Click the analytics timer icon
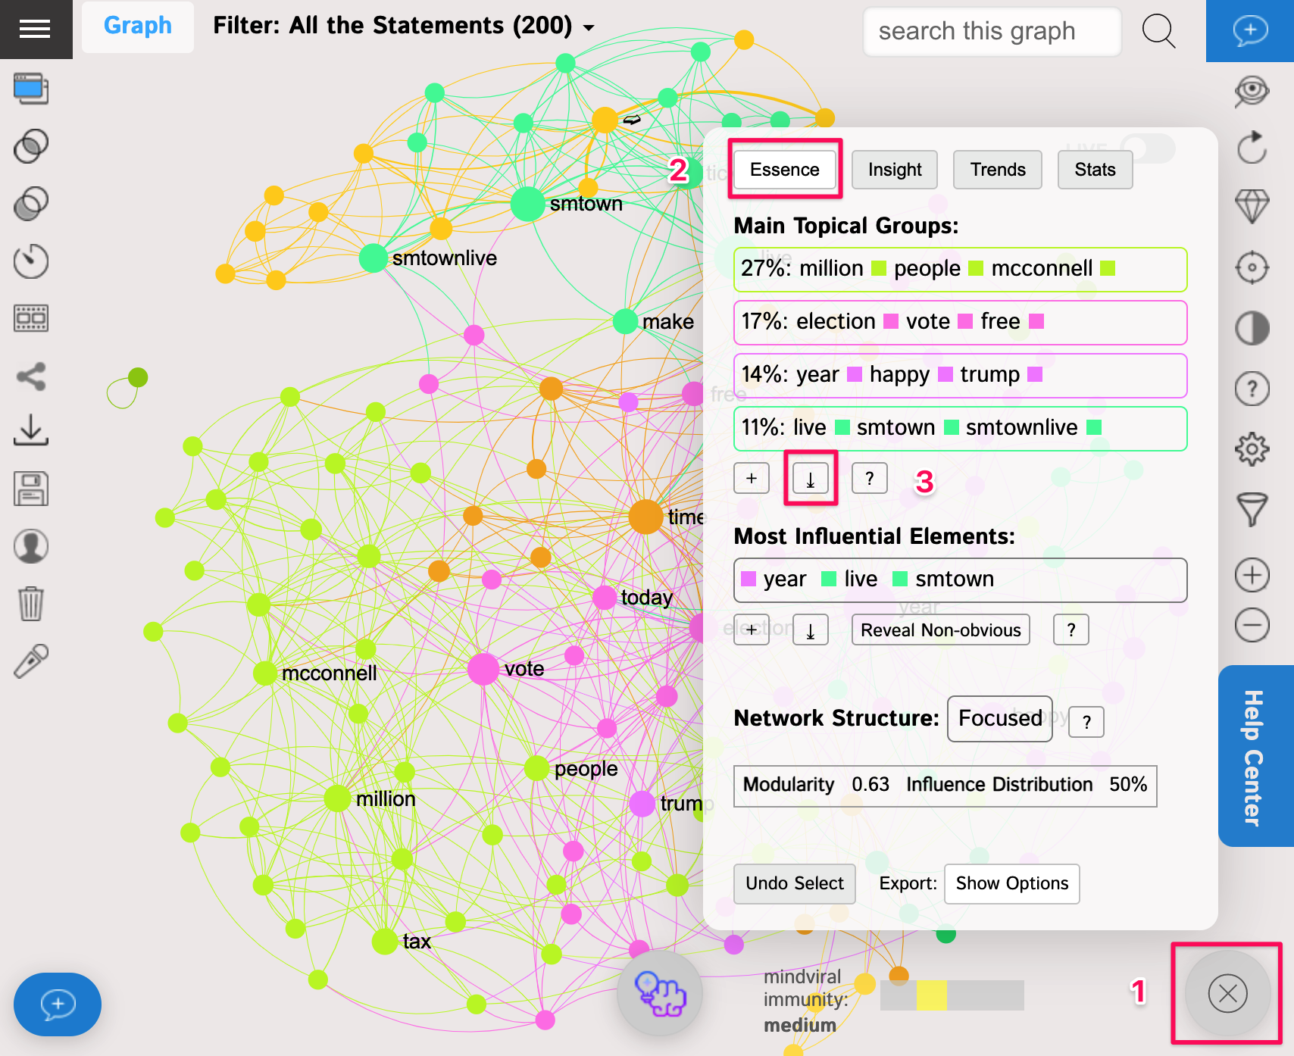The image size is (1294, 1056). point(30,261)
